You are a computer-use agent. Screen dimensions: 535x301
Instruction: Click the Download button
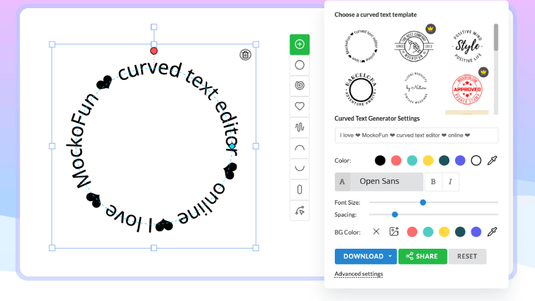point(363,256)
